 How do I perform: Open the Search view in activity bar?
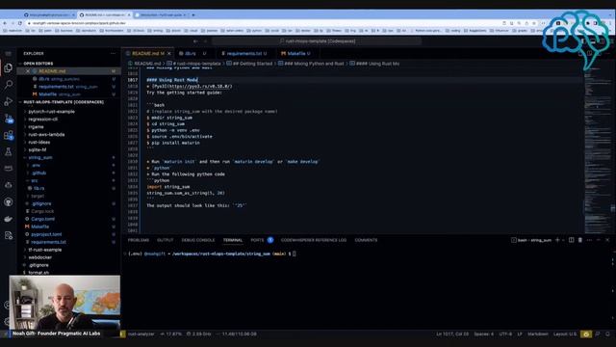coord(9,84)
